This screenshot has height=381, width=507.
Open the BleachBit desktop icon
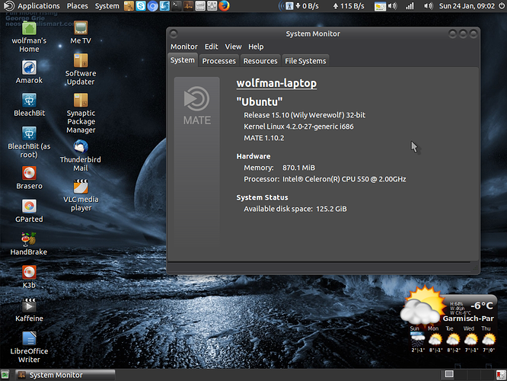[x=29, y=101]
